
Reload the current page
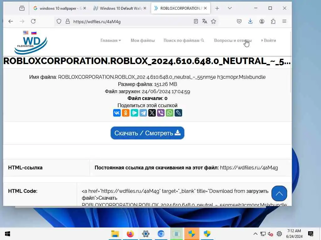point(33,21)
